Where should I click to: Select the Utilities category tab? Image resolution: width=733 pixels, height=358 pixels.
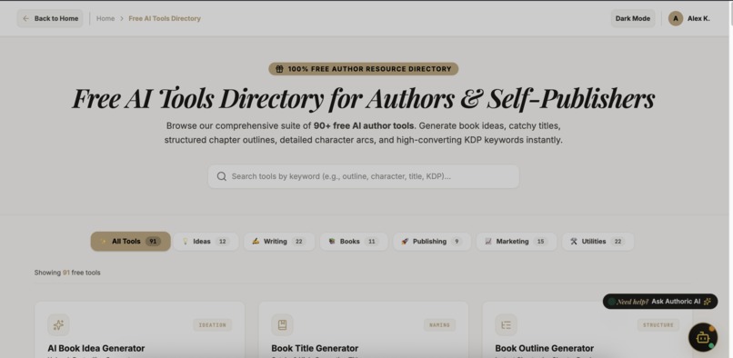tap(597, 241)
